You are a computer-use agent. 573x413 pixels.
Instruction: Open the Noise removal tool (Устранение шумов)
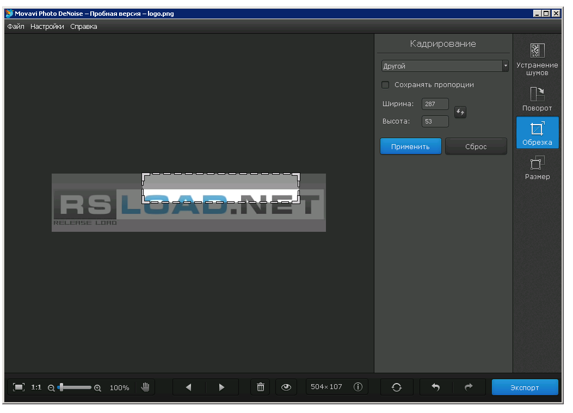537,59
